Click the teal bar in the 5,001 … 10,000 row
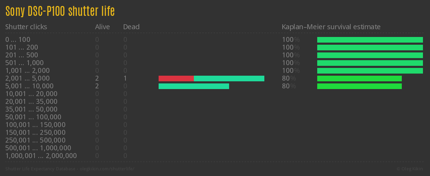 [193, 86]
